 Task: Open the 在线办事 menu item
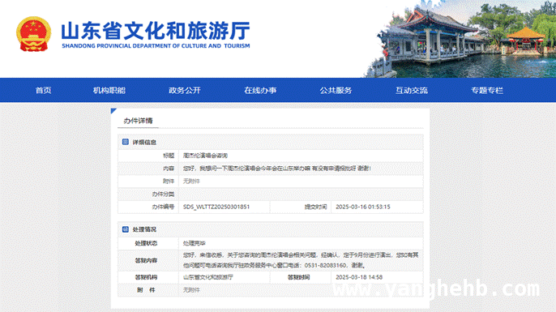260,91
